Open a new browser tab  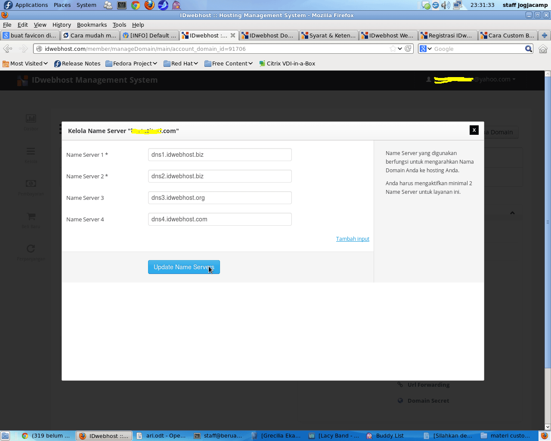[x=545, y=35]
